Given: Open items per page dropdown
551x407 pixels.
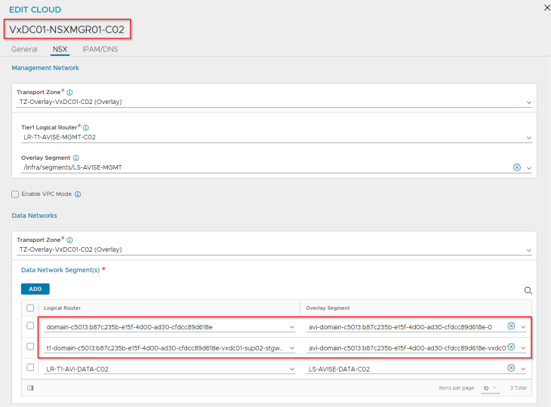Looking at the screenshot, I should (491, 387).
